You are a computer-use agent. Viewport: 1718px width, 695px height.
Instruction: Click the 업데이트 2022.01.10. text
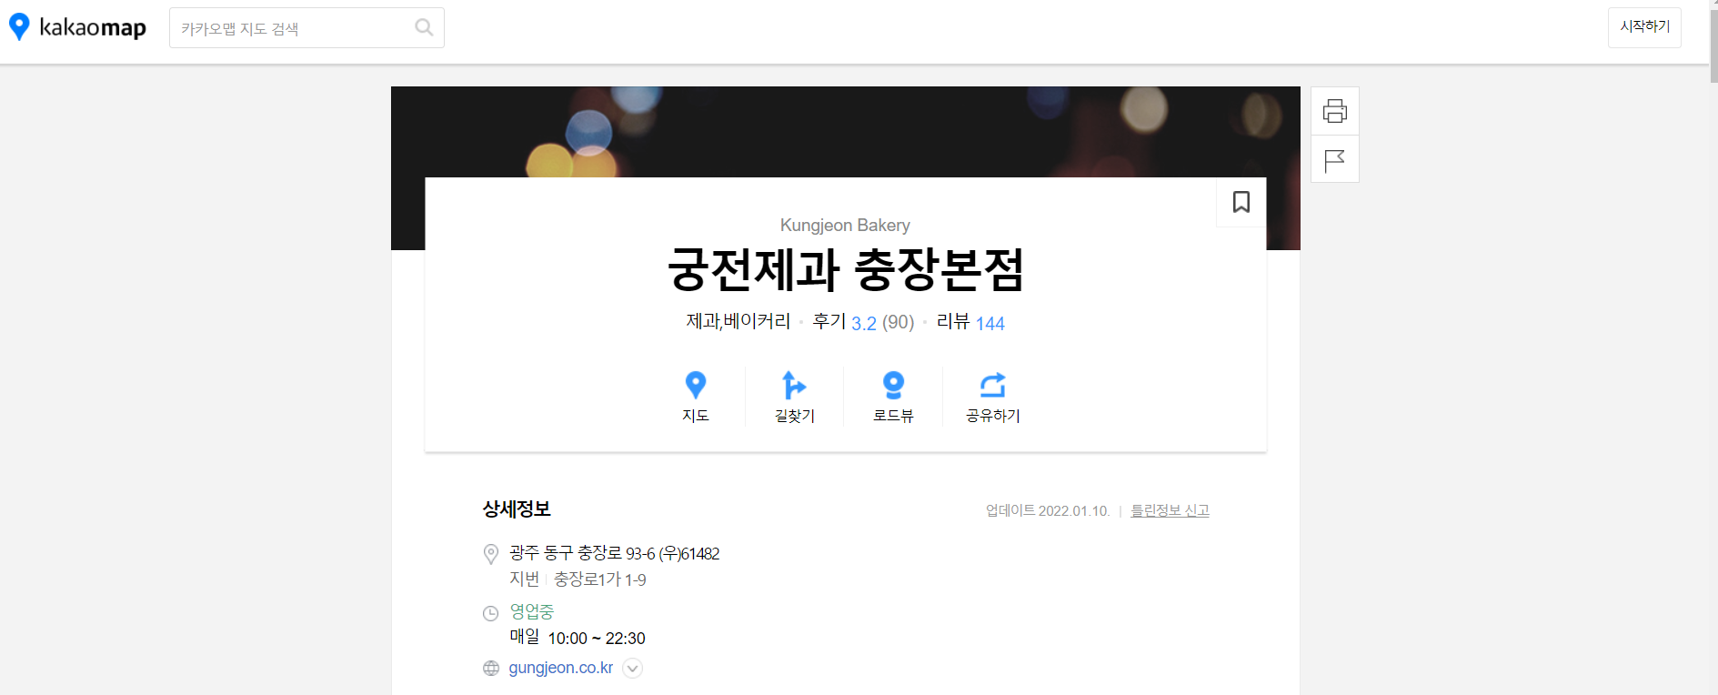click(x=1048, y=510)
